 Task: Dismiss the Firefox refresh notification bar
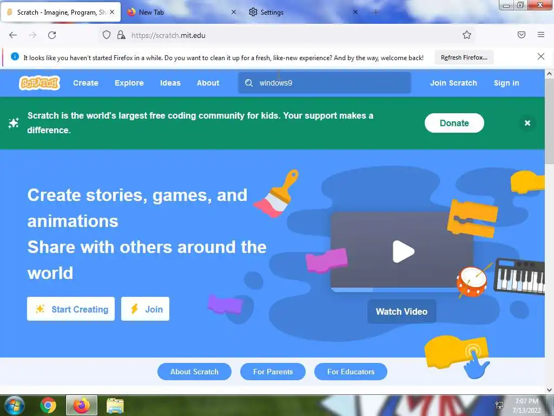pos(541,56)
